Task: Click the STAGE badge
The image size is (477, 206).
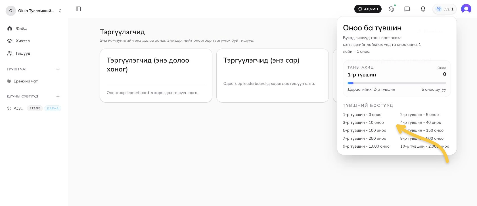Action: pos(35,108)
